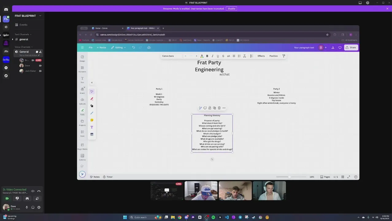Image resolution: width=392 pixels, height=221 pixels.
Task: Open Canva Apps panel
Action: pos(82,133)
